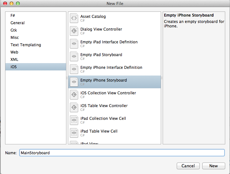230x174 pixels.
Task: Click the iOS Collection View Controller icon
Action: coord(74,95)
